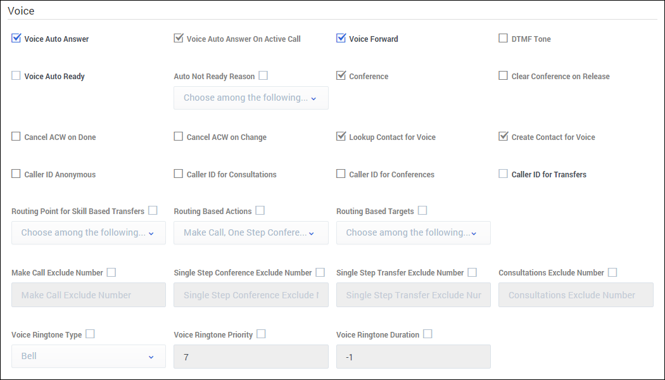Uncheck Lookup Contact for Voice
The height and width of the screenshot is (380, 665).
pos(341,137)
